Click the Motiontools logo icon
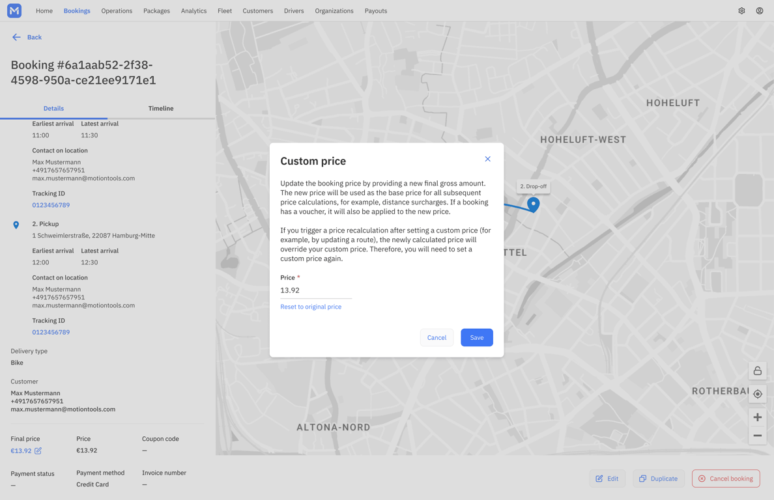 14,10
